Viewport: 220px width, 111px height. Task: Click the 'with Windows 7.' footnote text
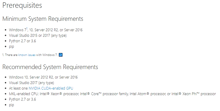pos(47,55)
